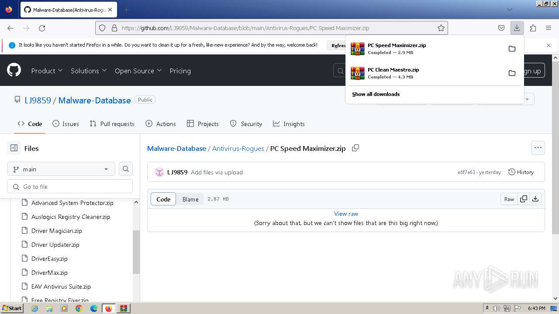Open WinRAR from the taskbar
559x314 pixels.
(x=123, y=308)
